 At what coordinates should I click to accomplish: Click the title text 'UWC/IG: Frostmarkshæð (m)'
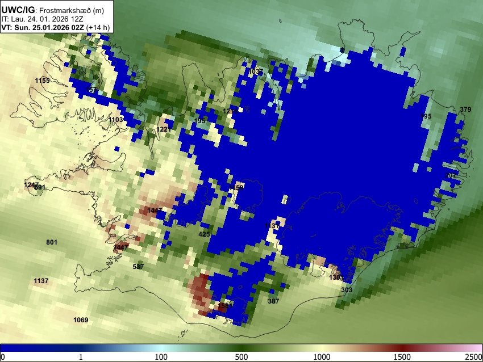coord(53,10)
